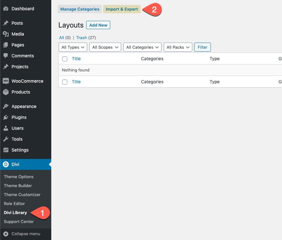The height and width of the screenshot is (240, 282).
Task: Open Appearance menu item
Action: (x=26, y=106)
